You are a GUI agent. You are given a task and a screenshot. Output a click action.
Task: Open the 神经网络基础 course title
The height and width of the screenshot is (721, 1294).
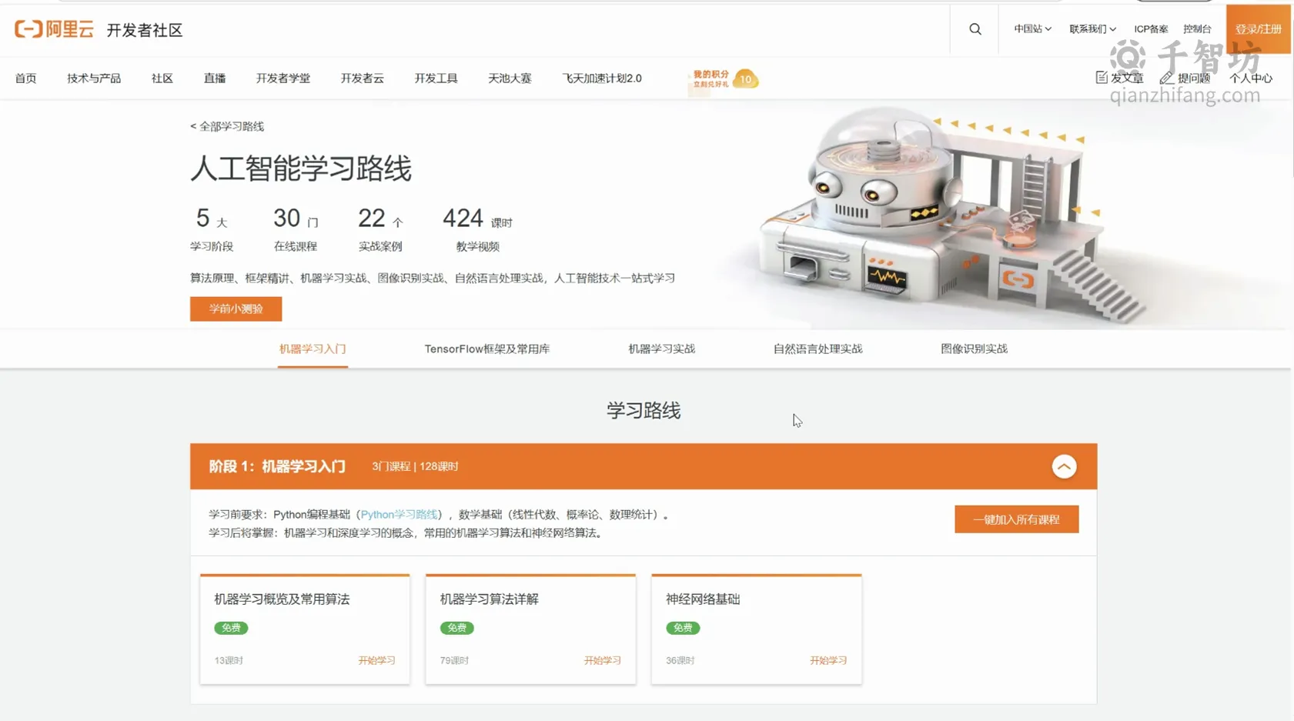(x=703, y=599)
